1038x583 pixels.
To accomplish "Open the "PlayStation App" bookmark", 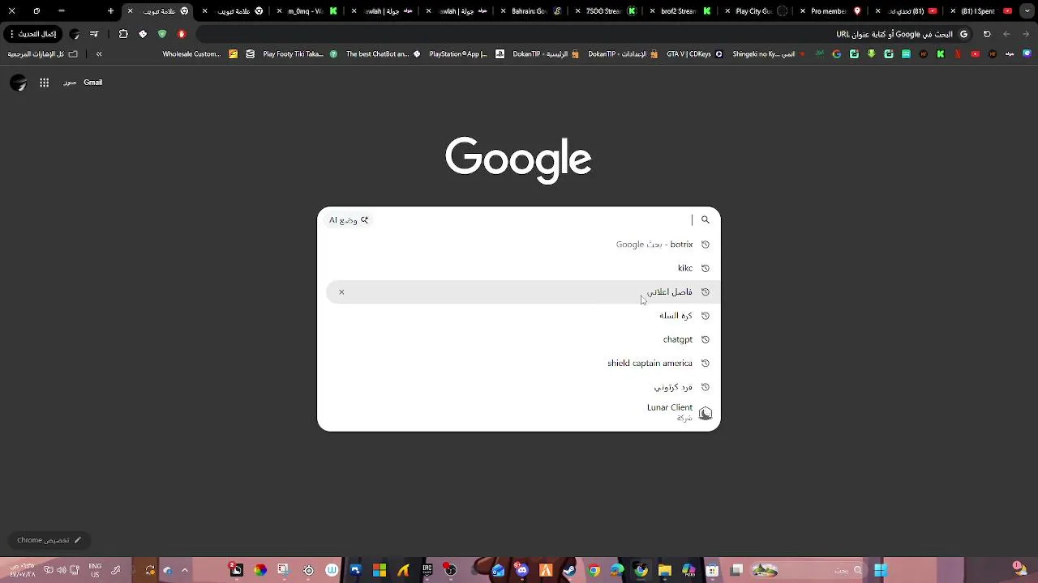I will [x=466, y=54].
